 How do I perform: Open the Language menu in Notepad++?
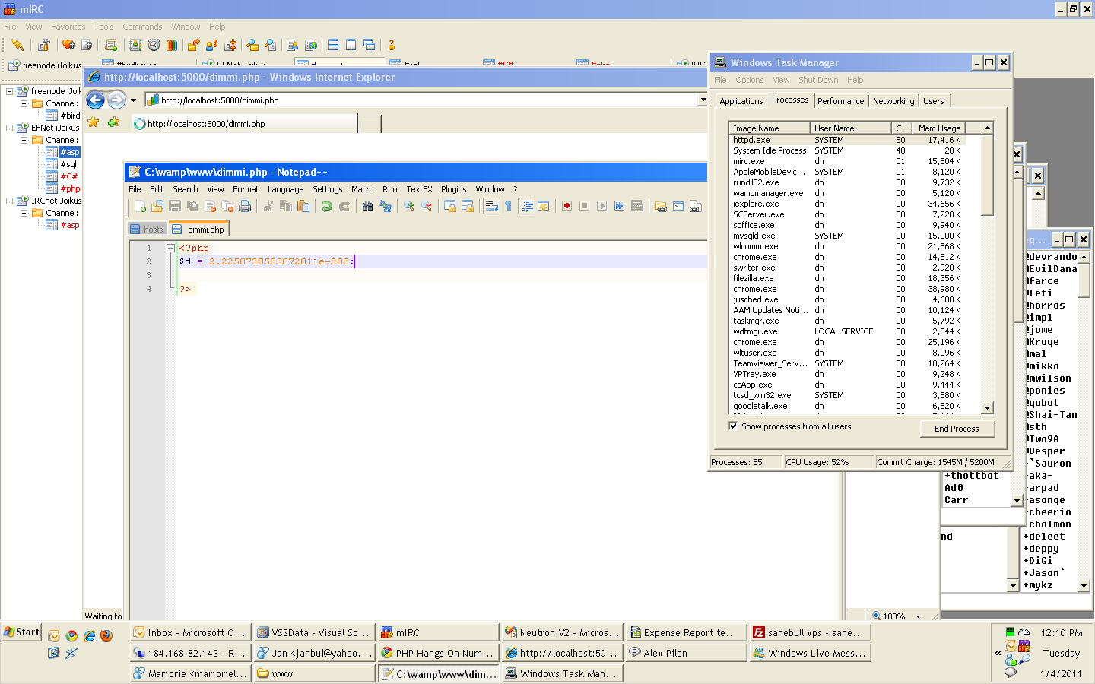[285, 189]
